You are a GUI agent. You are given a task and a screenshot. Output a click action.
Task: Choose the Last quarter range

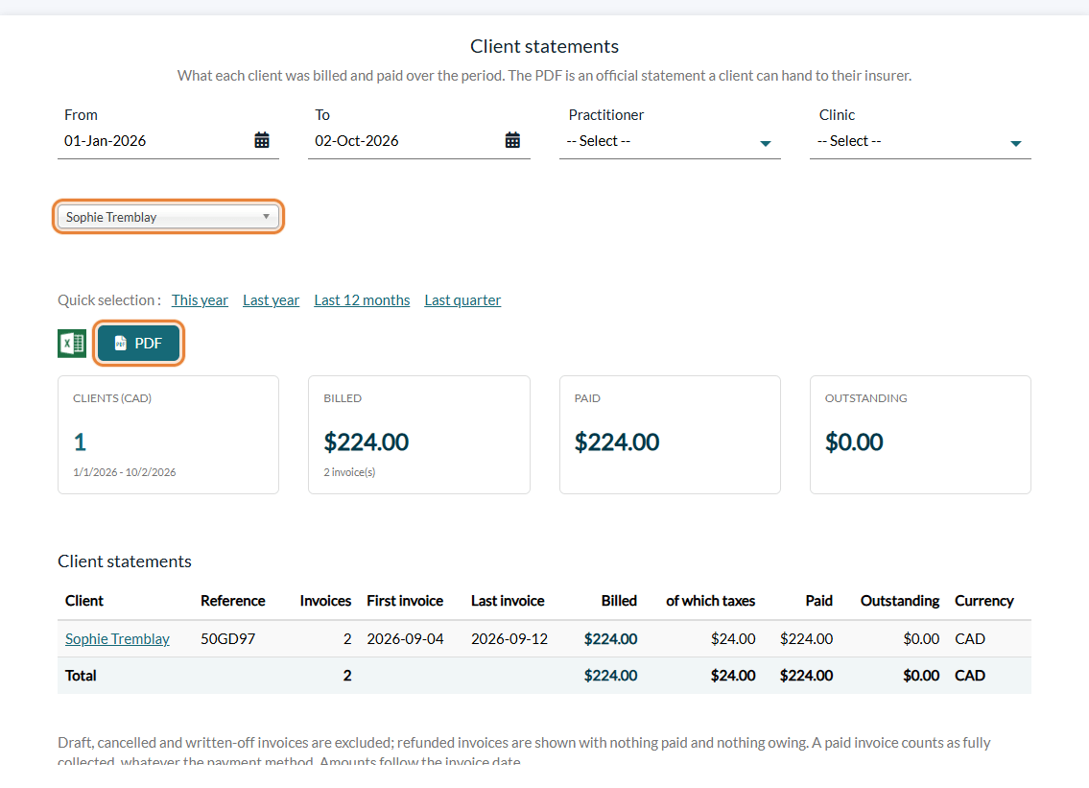point(462,300)
